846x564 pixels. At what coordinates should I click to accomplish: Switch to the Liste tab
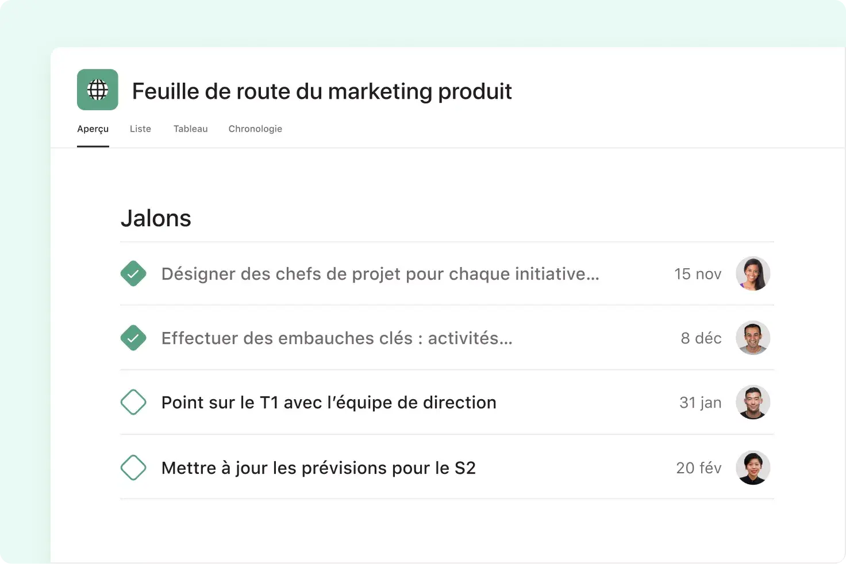(x=140, y=129)
